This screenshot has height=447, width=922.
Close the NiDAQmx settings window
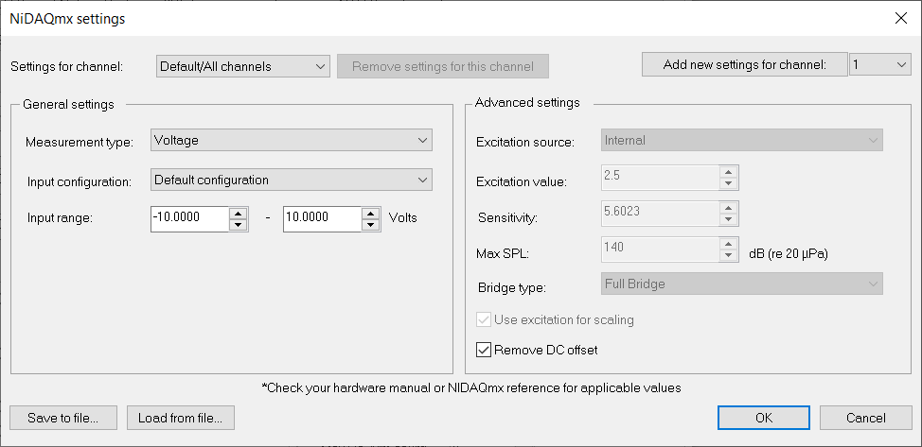(x=900, y=18)
